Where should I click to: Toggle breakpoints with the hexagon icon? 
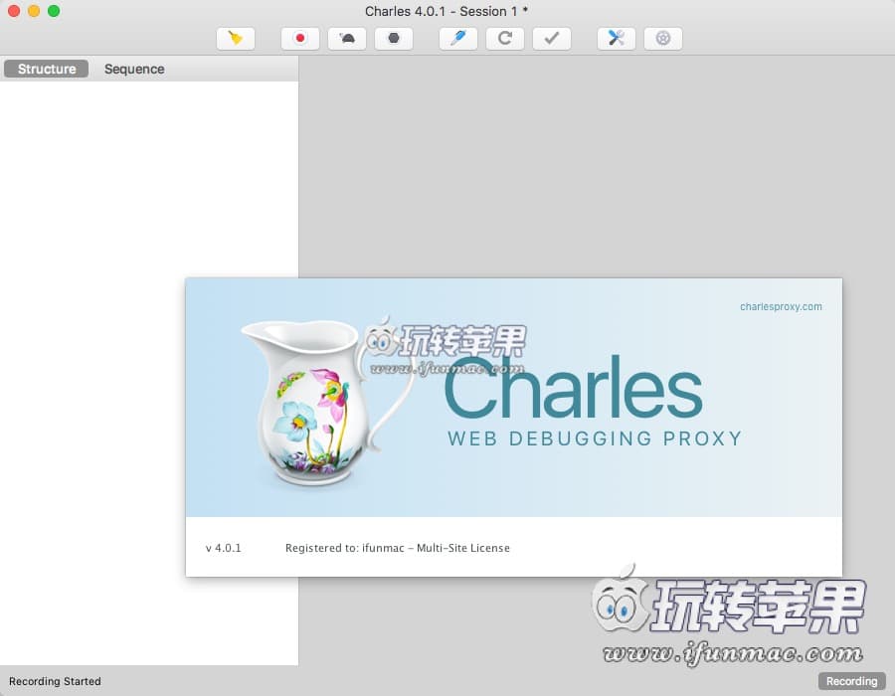tap(393, 38)
